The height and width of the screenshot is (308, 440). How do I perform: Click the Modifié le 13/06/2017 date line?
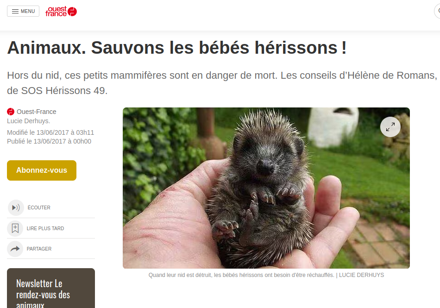point(50,132)
